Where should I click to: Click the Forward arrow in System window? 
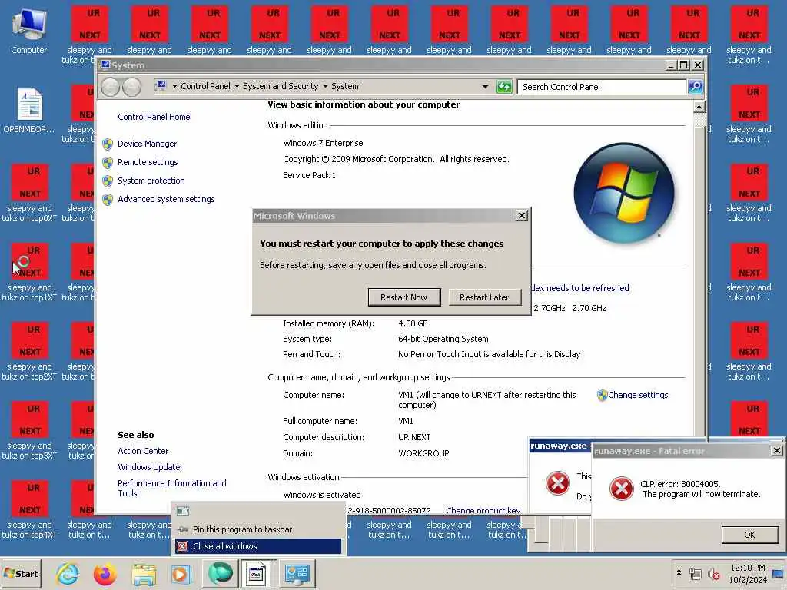(x=131, y=88)
